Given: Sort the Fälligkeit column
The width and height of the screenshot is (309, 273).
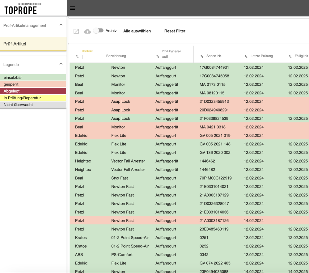Looking at the screenshot, I should (290, 56).
